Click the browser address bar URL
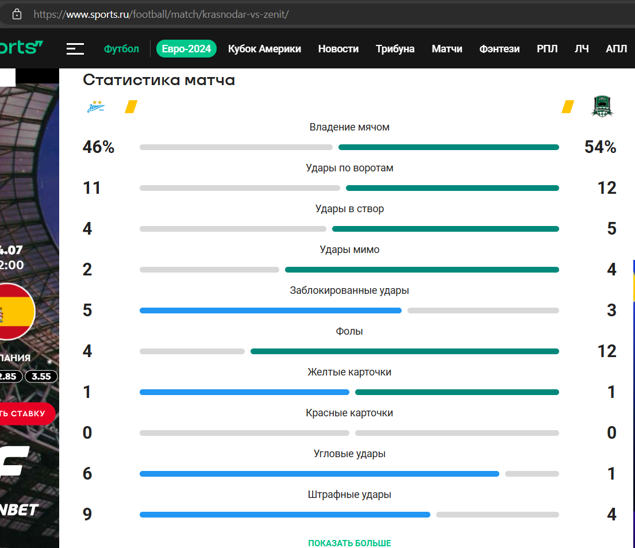635x548 pixels. [161, 14]
